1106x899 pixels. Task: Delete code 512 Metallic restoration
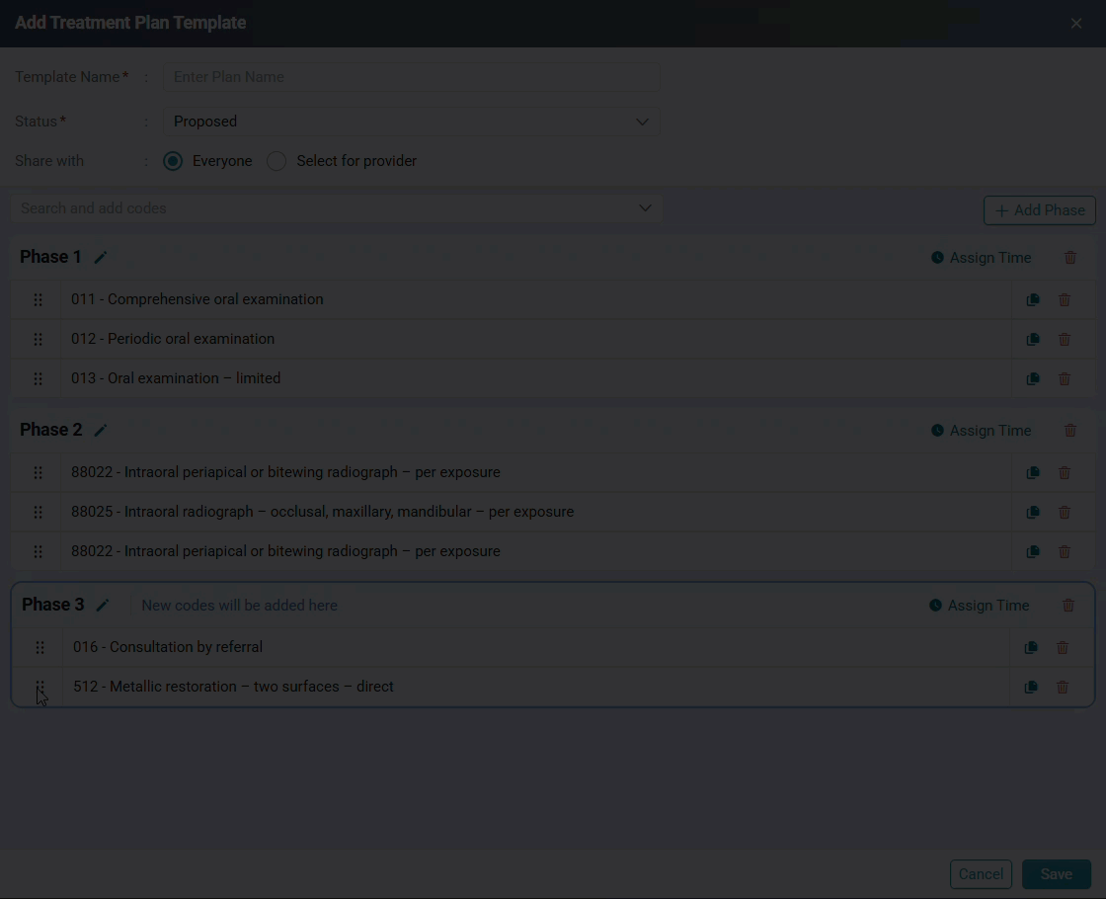point(1063,688)
